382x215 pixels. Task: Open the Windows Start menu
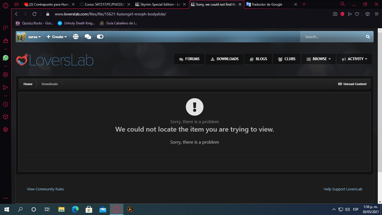pyautogui.click(x=7, y=209)
